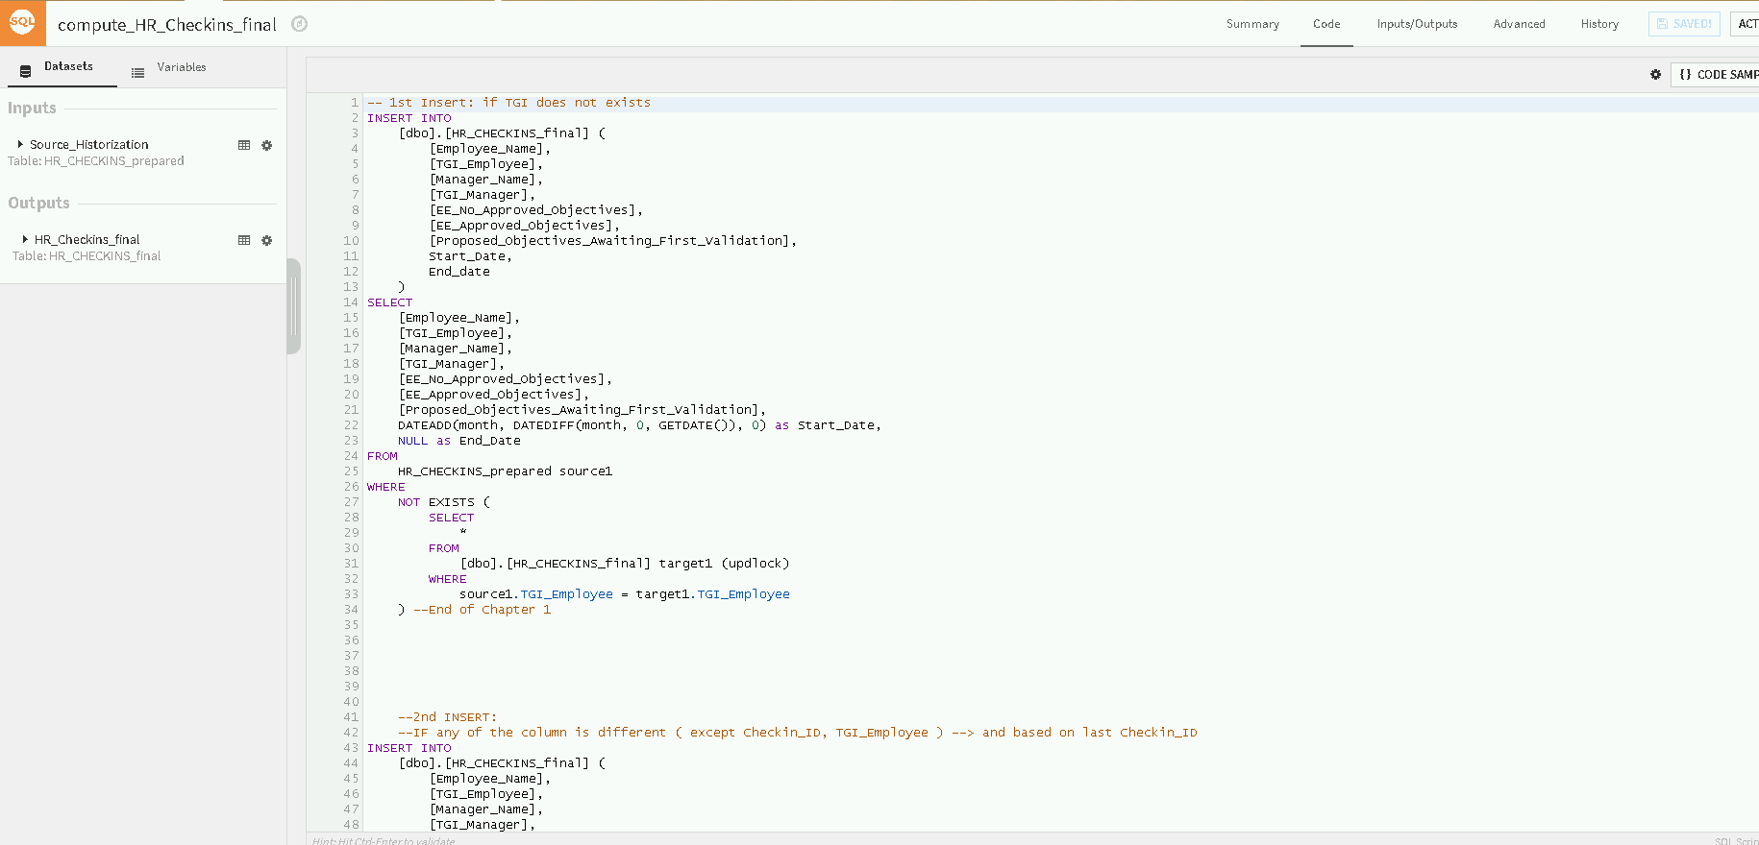Click the Variables list icon
The height and width of the screenshot is (845, 1759).
click(x=137, y=72)
